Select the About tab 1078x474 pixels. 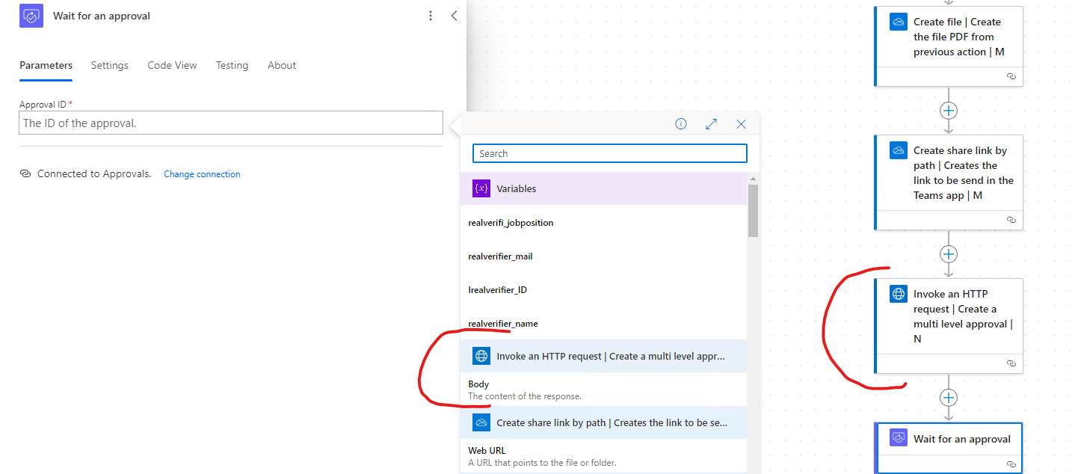(282, 65)
